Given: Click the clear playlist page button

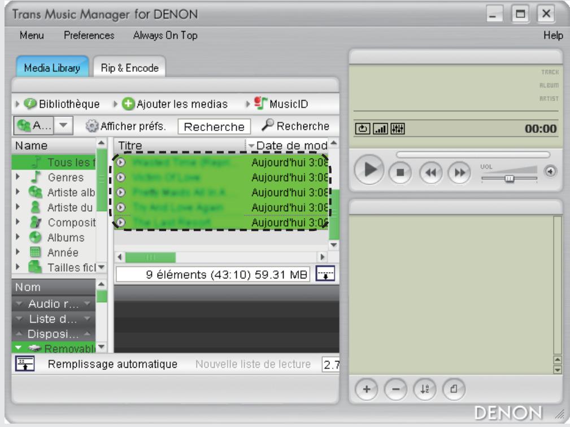Looking at the screenshot, I should tap(454, 389).
